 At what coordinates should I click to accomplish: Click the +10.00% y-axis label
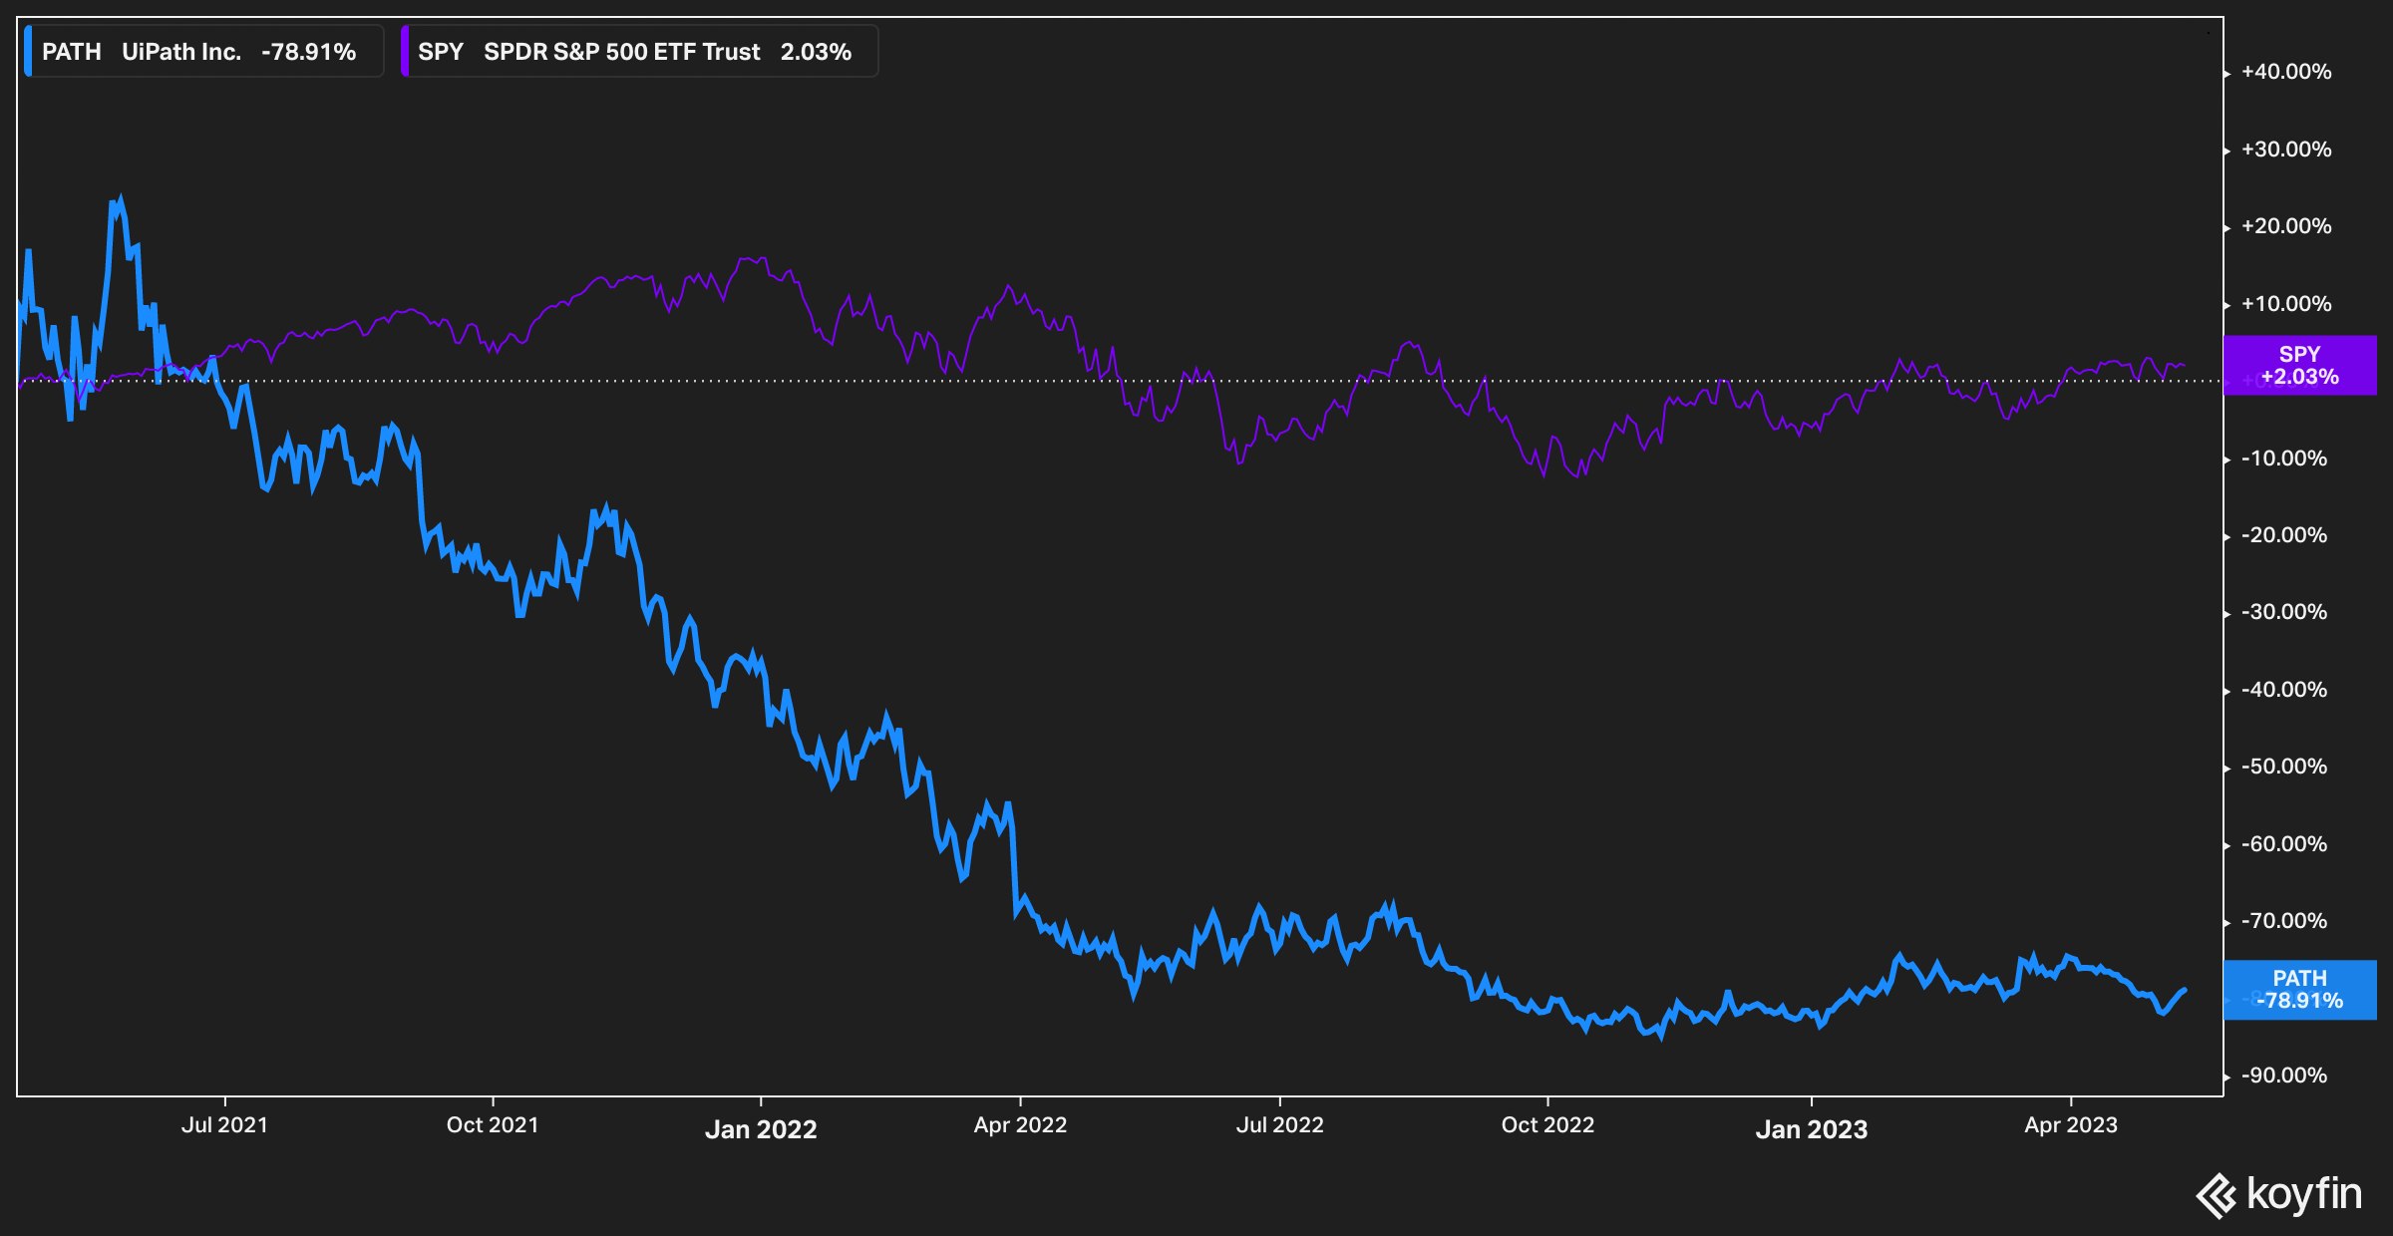(2286, 304)
